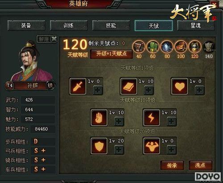Add a point to lightning talent
The image size is (223, 183).
point(172,122)
